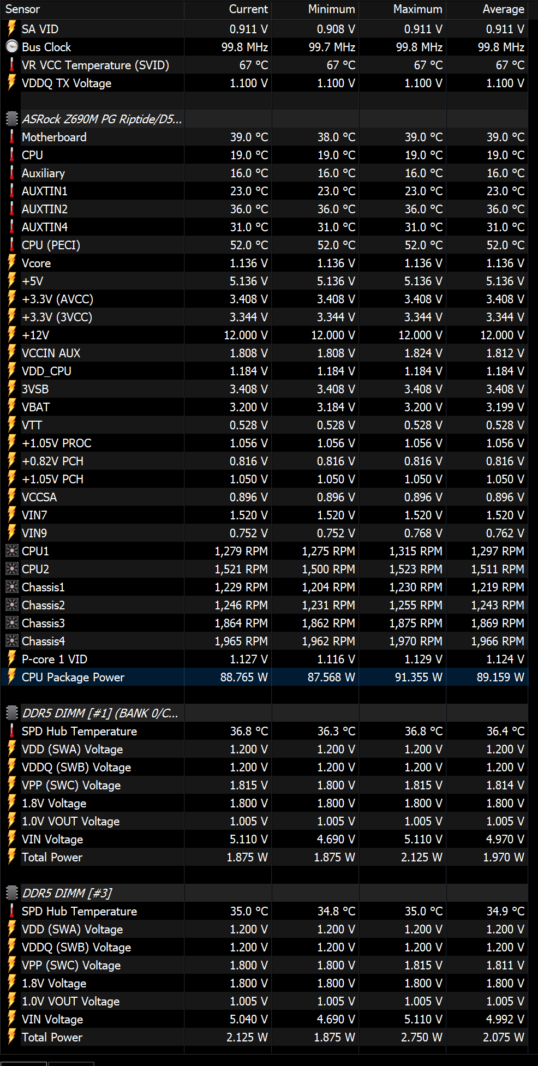Click thermometer icon for VR VCC Temperature
538x1066 pixels.
11,65
